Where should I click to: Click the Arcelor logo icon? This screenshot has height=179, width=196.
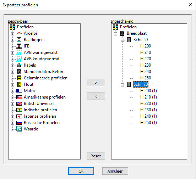point(19,33)
